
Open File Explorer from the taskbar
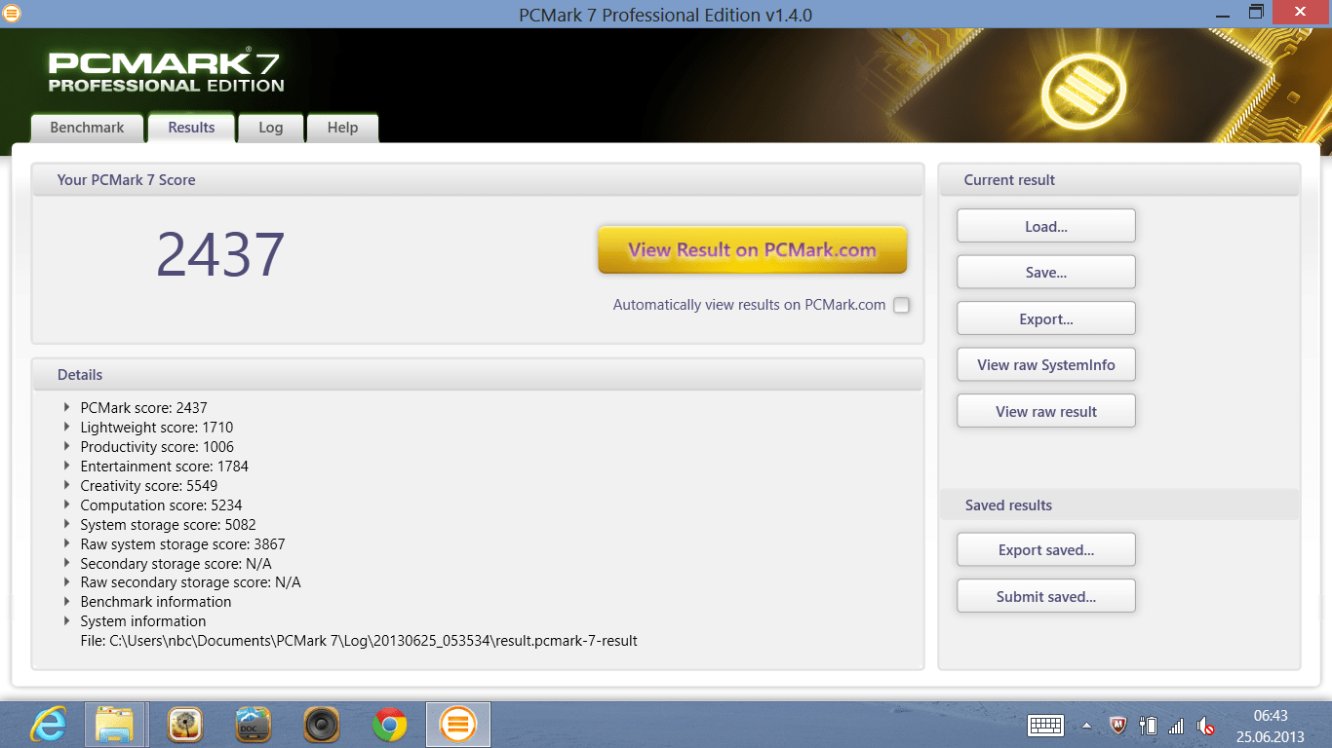tap(116, 724)
